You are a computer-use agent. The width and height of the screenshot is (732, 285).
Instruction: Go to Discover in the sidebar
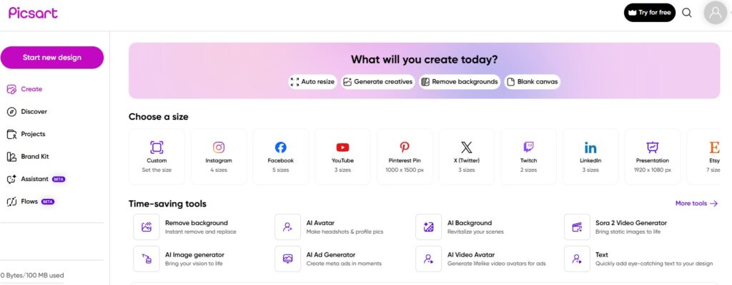point(34,112)
